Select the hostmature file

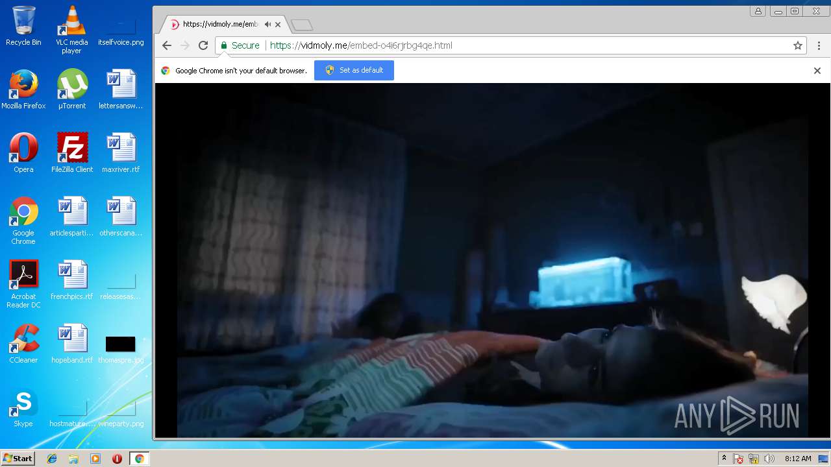coord(72,413)
